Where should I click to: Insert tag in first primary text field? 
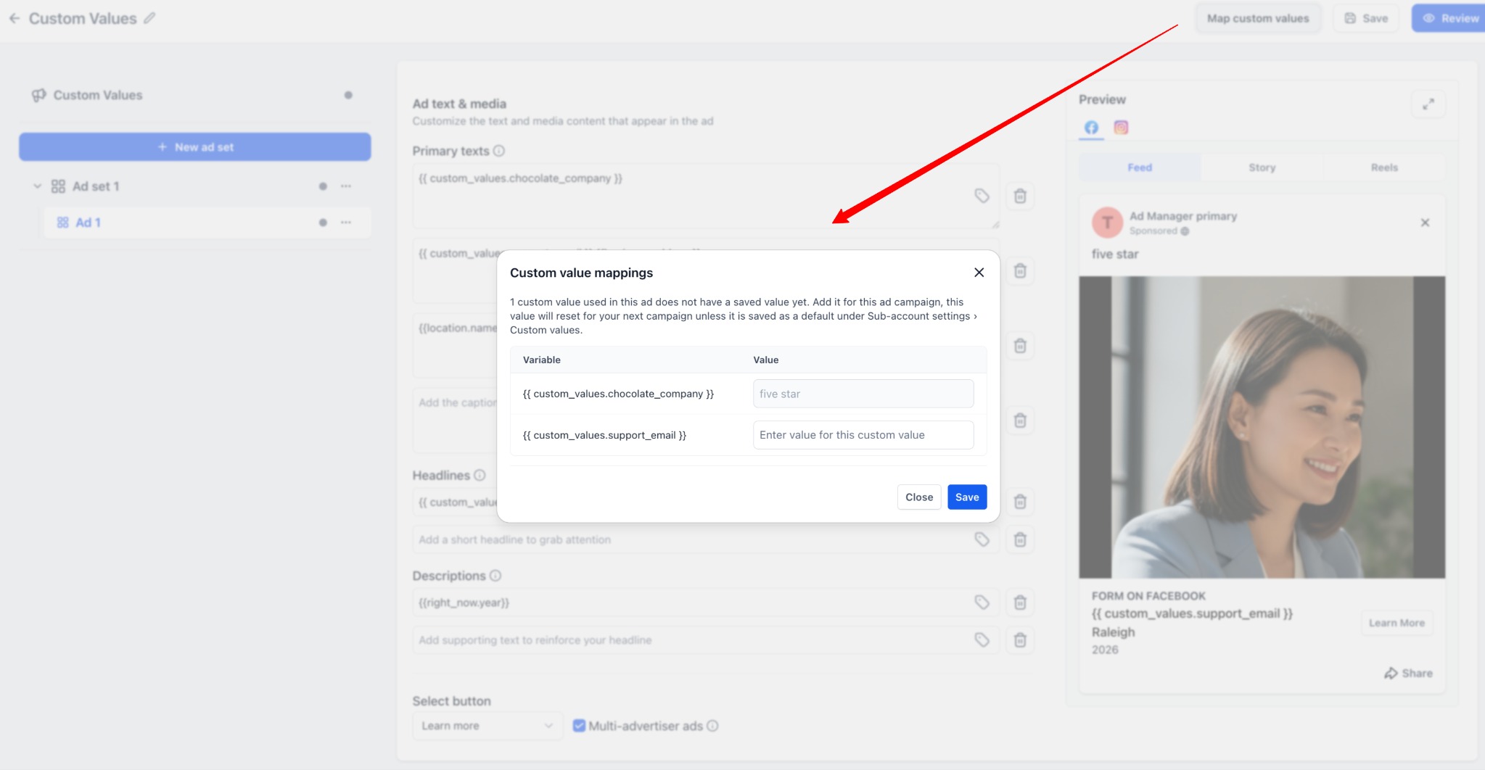(x=982, y=196)
